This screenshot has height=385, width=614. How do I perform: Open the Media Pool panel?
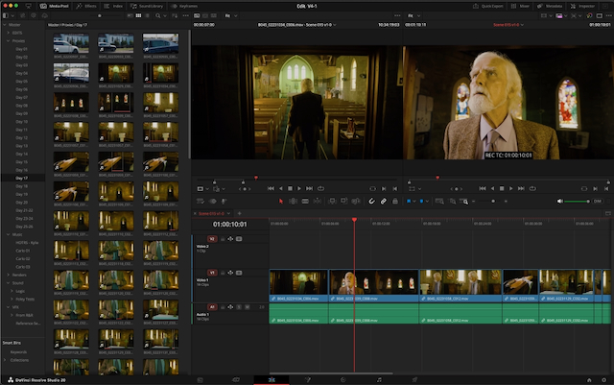click(55, 6)
